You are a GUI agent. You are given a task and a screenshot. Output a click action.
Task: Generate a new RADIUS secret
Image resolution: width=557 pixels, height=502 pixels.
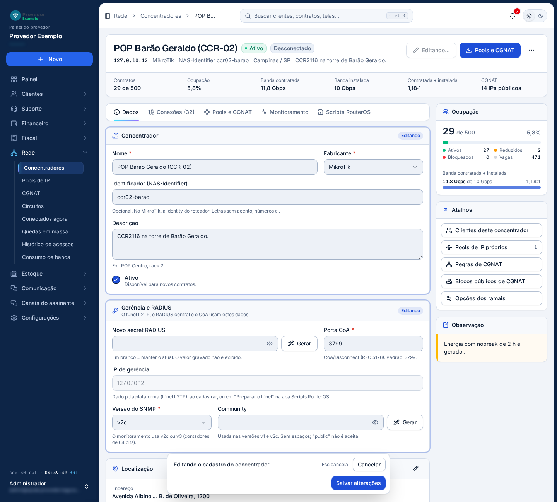[299, 344]
